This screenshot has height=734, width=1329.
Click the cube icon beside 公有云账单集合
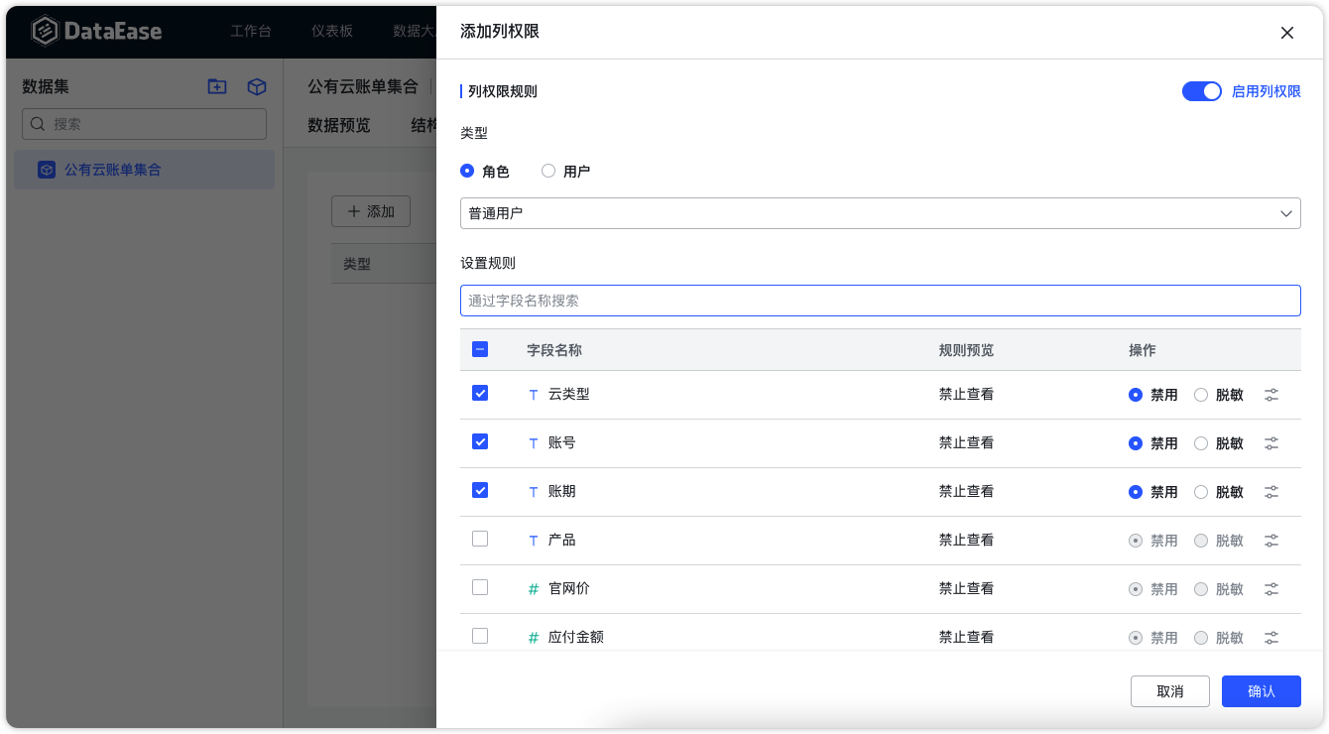coord(47,170)
